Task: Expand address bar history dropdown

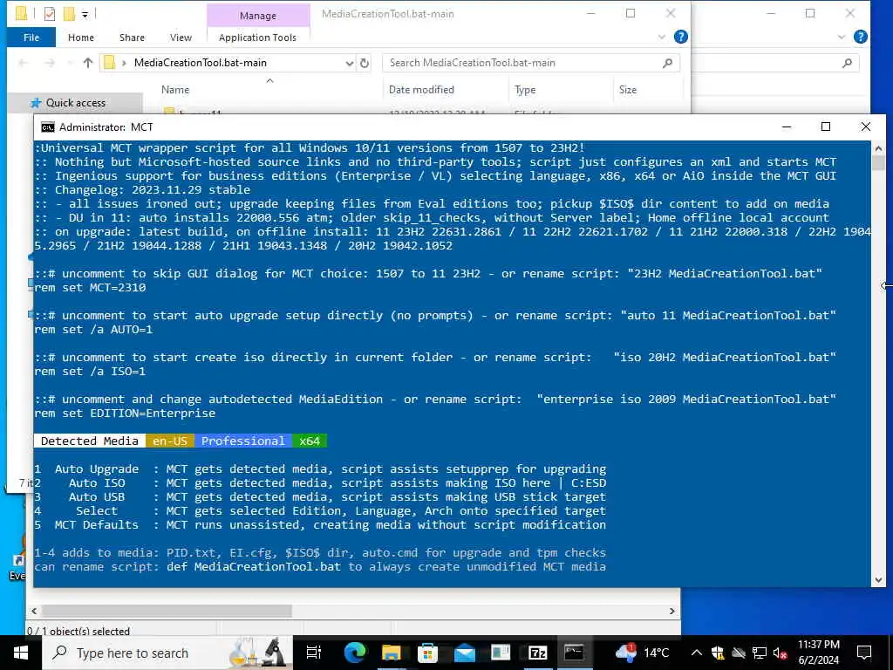Action: [x=350, y=63]
